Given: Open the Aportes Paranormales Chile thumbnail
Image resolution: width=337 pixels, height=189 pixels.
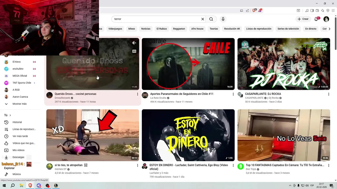Looking at the screenshot, I should click(x=188, y=64).
